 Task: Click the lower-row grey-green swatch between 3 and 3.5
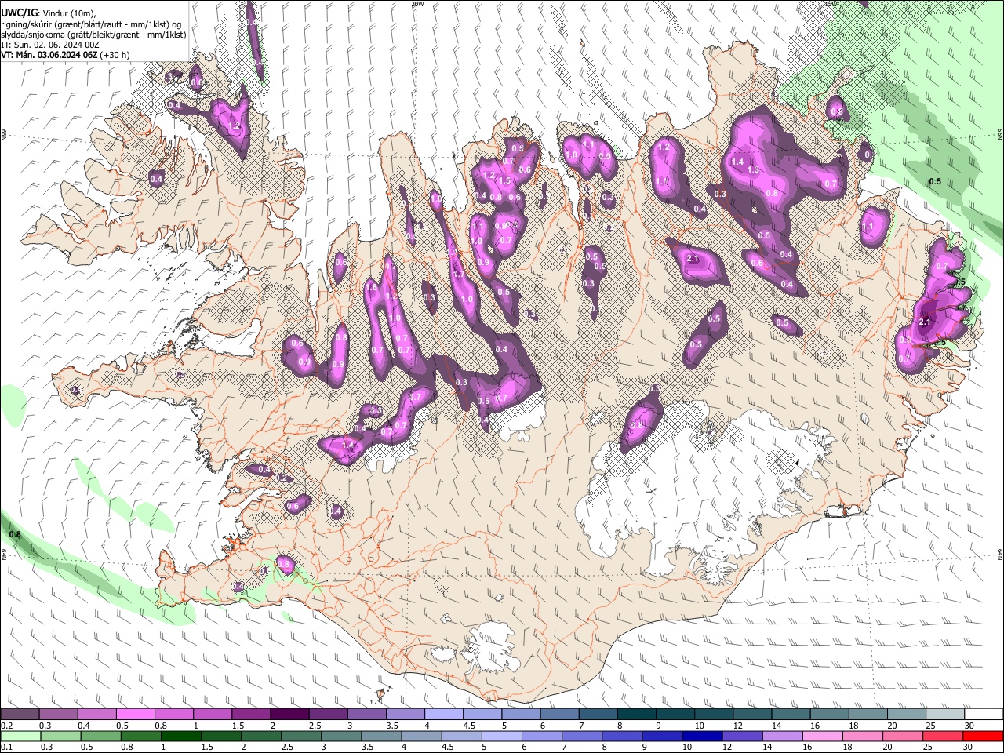341,737
